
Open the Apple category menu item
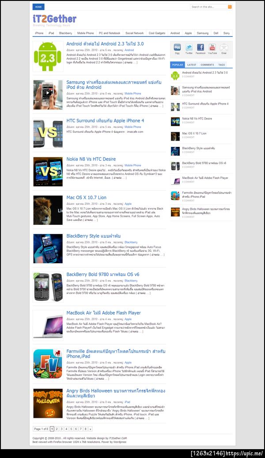[188, 33]
